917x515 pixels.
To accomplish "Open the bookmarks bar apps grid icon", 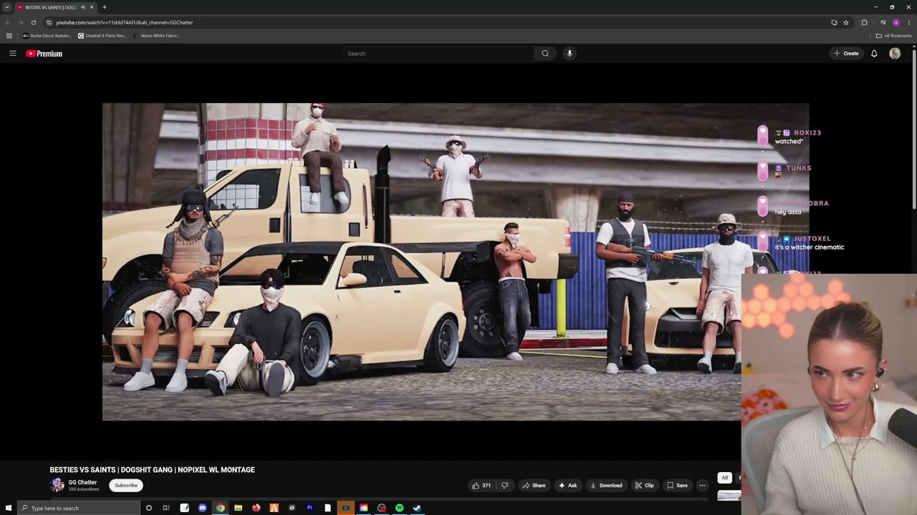I will (9, 36).
